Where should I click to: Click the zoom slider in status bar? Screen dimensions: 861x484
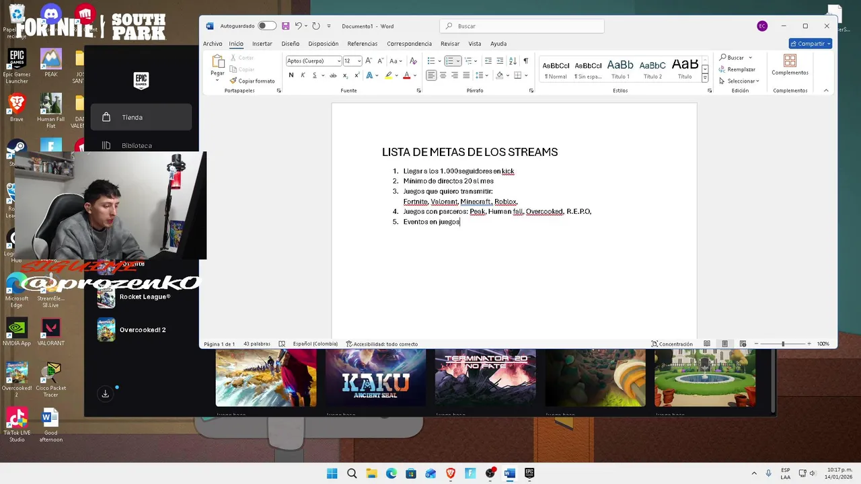click(782, 344)
